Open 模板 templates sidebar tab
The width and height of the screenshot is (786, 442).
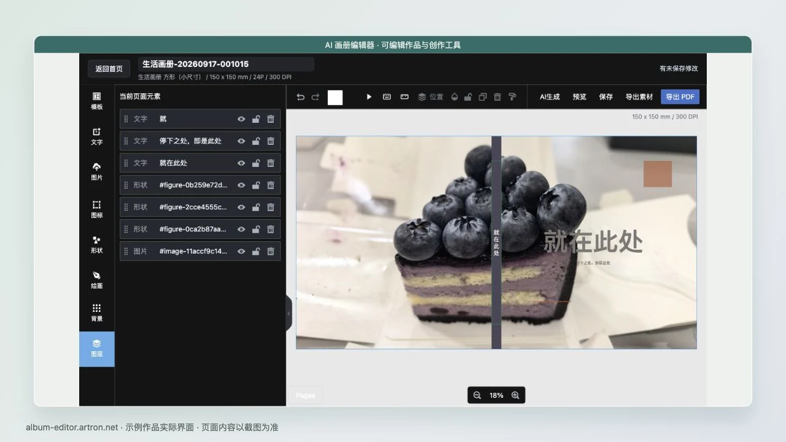[96, 101]
